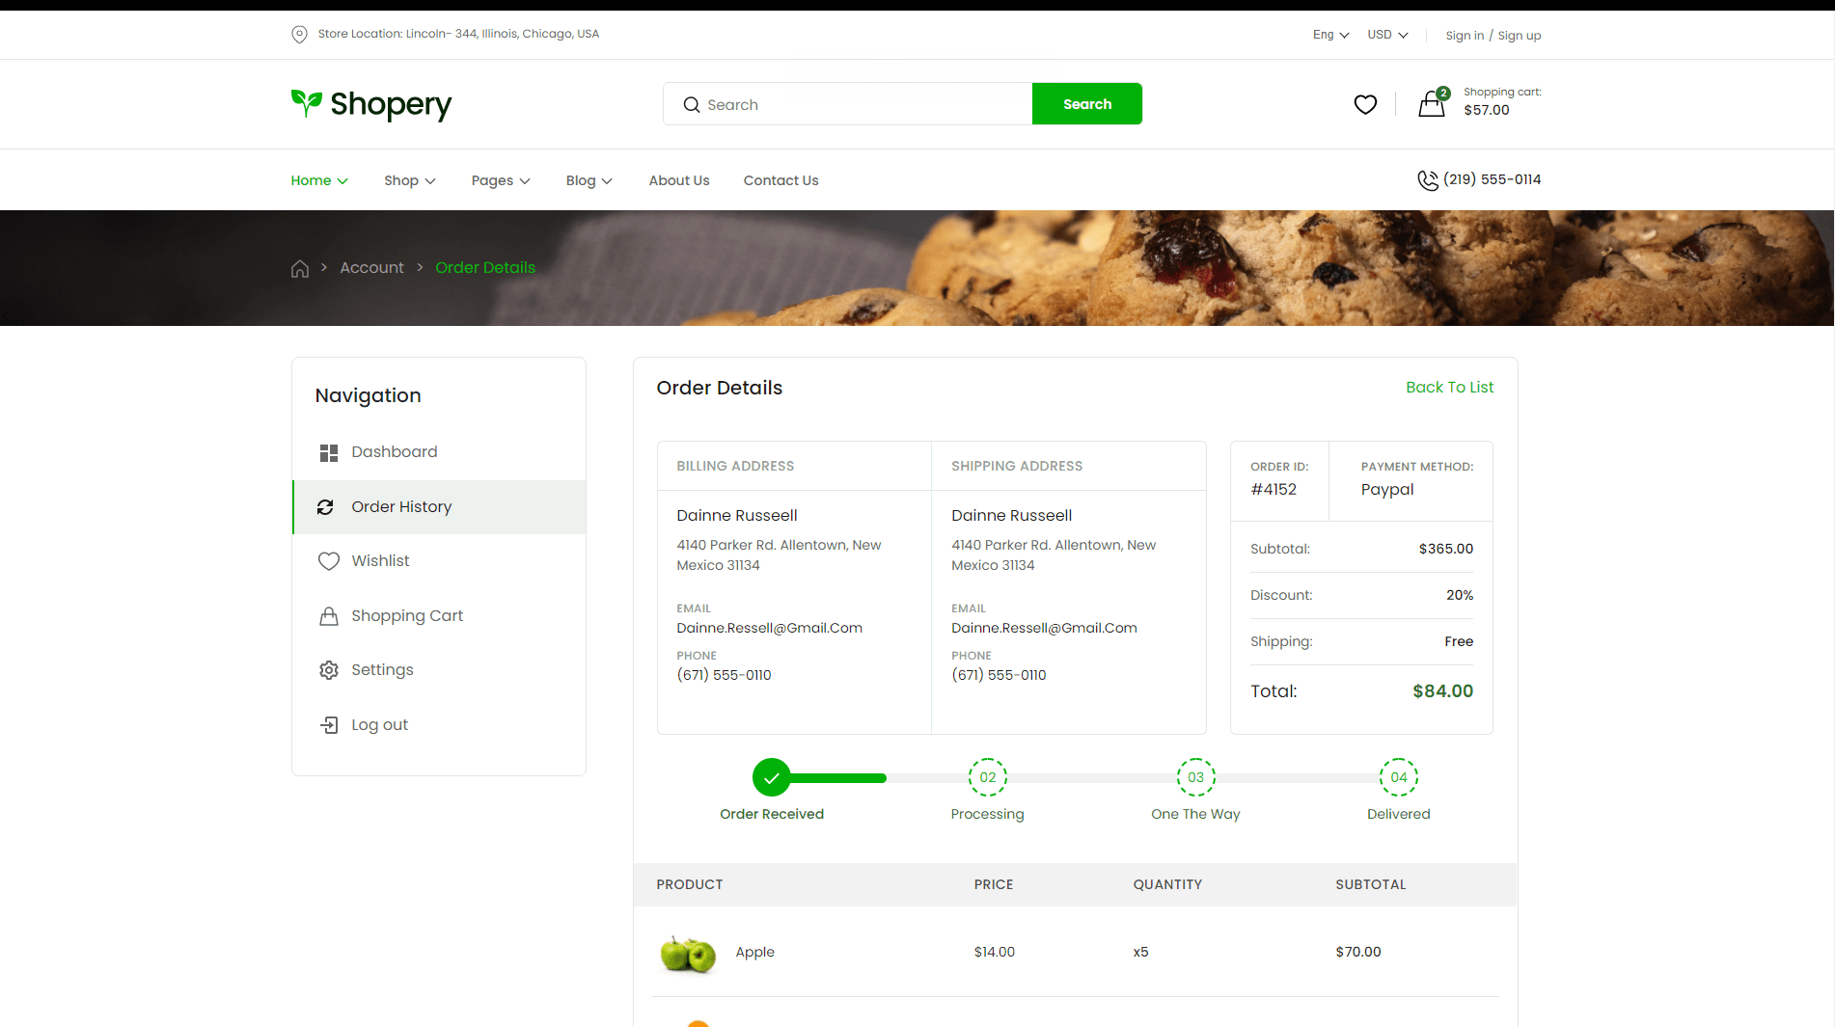This screenshot has height=1027, width=1835.
Task: Expand the Eng language dropdown
Action: pos(1330,35)
